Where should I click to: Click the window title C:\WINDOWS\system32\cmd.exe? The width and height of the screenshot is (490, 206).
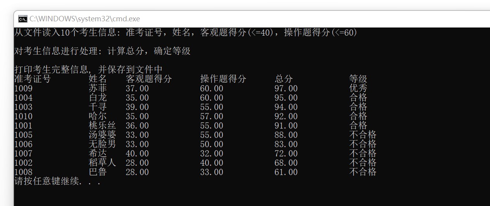(85, 19)
